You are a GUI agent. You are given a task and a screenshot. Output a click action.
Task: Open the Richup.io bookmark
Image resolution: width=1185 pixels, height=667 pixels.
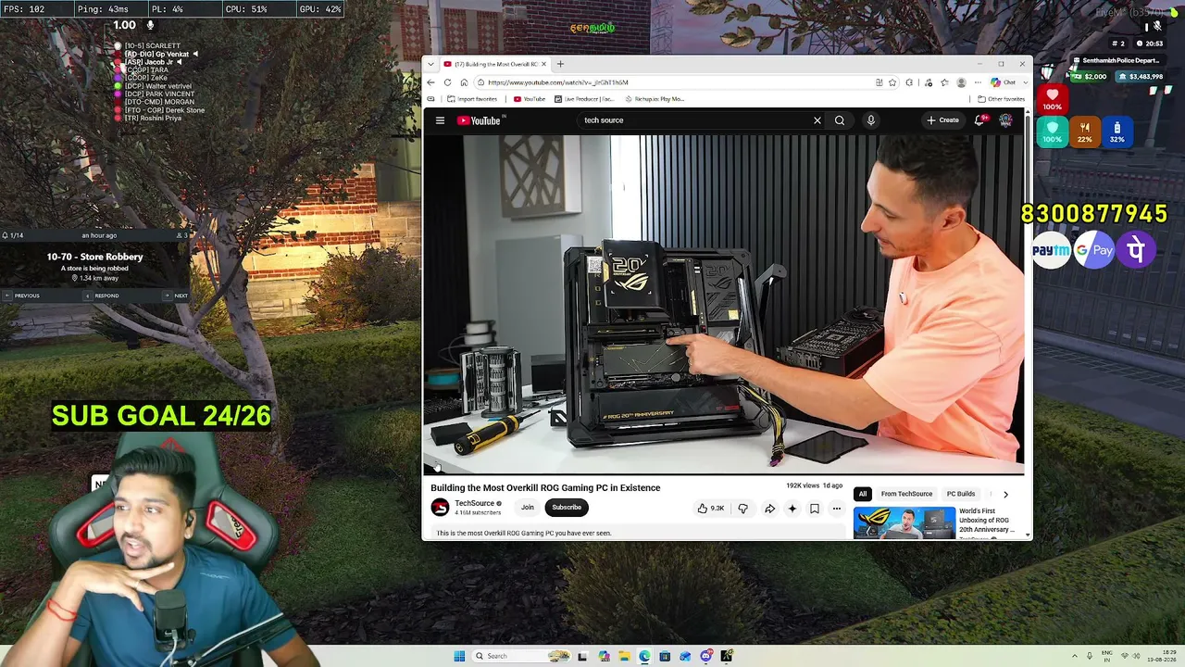coord(655,99)
